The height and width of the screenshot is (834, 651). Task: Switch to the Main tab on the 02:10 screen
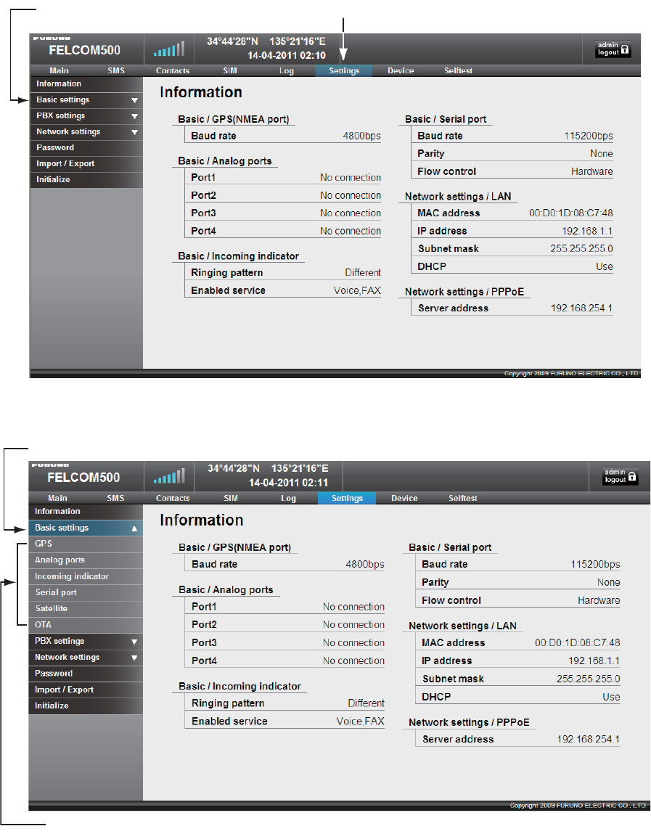click(x=59, y=70)
